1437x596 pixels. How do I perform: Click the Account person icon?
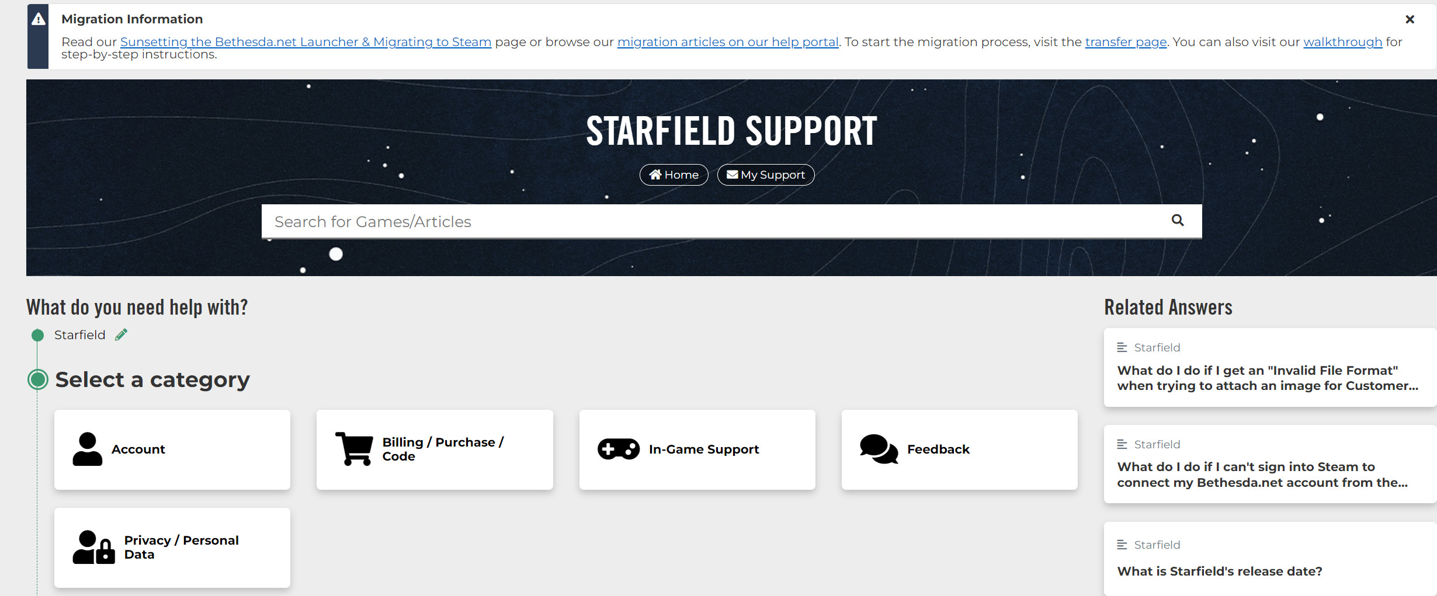(87, 449)
